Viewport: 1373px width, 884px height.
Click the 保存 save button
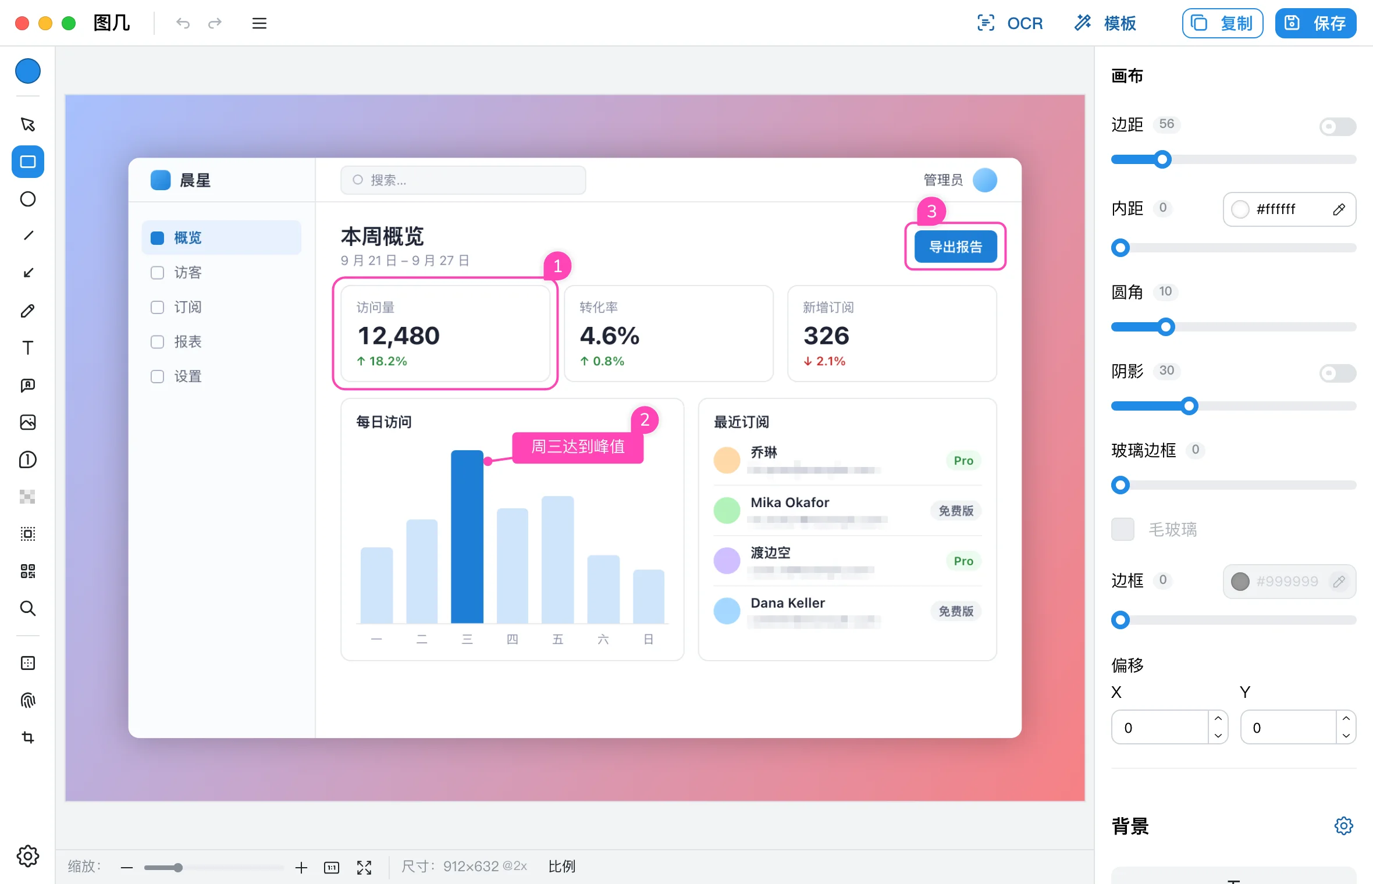pos(1315,23)
